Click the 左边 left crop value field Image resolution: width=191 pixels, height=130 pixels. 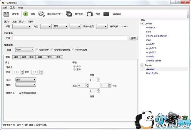point(82,85)
